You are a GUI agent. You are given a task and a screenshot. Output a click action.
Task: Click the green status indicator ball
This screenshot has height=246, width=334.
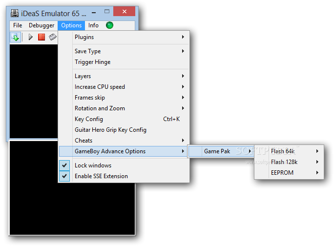click(x=109, y=25)
